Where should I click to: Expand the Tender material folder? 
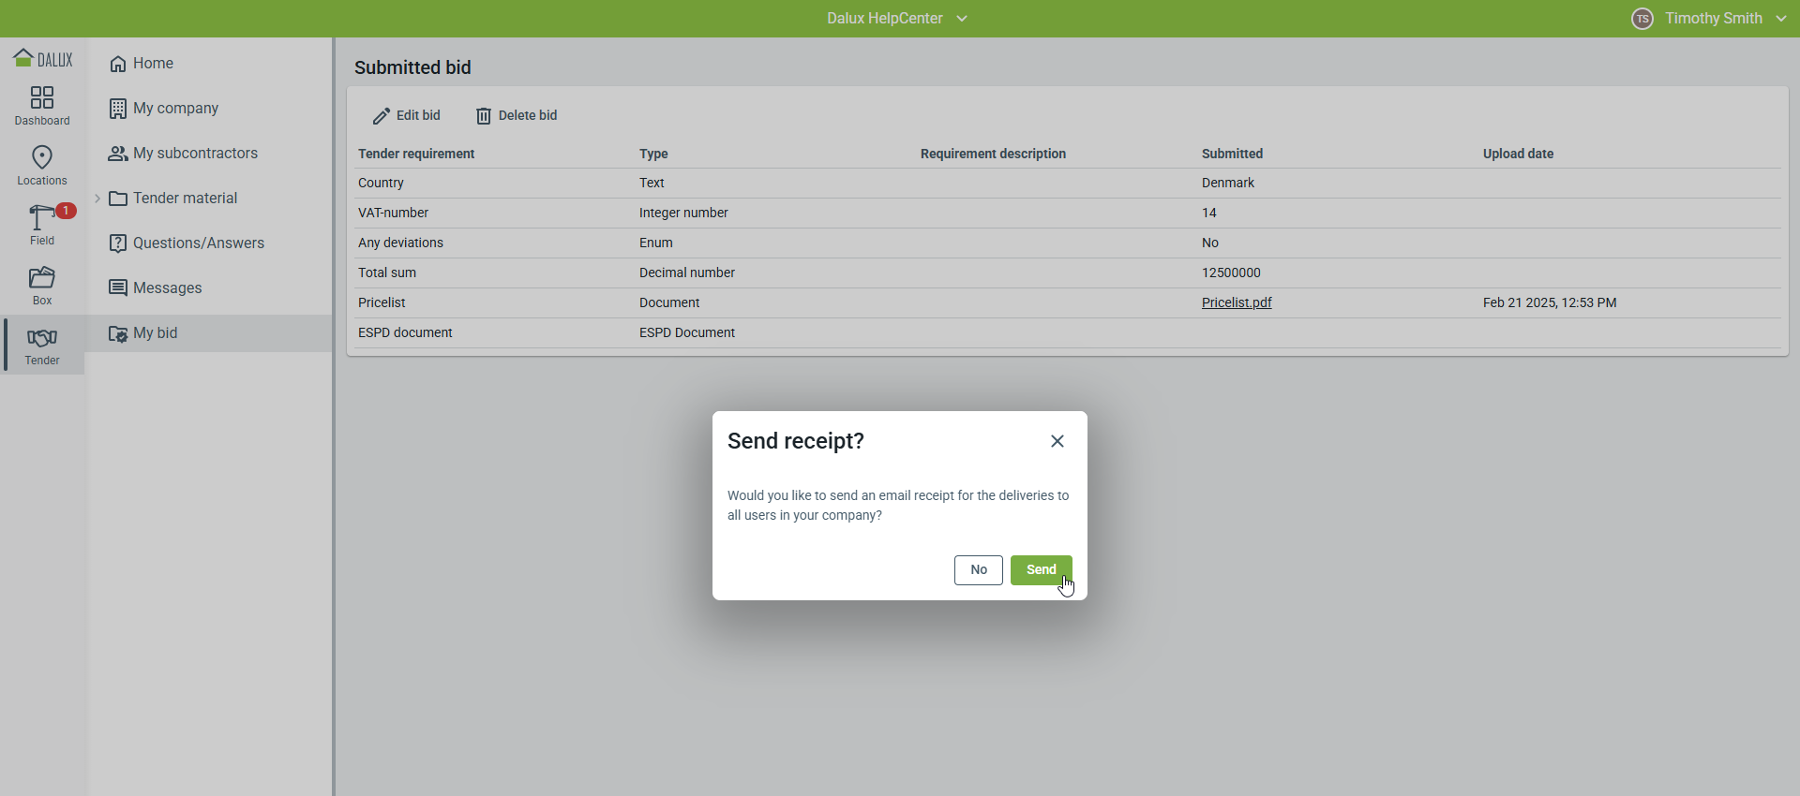97,199
